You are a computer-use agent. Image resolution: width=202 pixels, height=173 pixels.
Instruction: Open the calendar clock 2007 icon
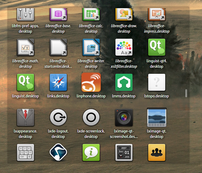(124, 152)
